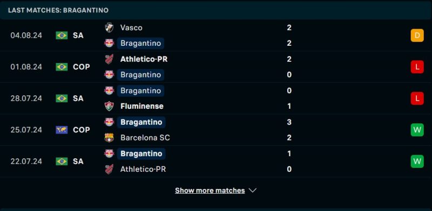Click highlighted Bragantino in 28.07.24 match

pyautogui.click(x=140, y=90)
